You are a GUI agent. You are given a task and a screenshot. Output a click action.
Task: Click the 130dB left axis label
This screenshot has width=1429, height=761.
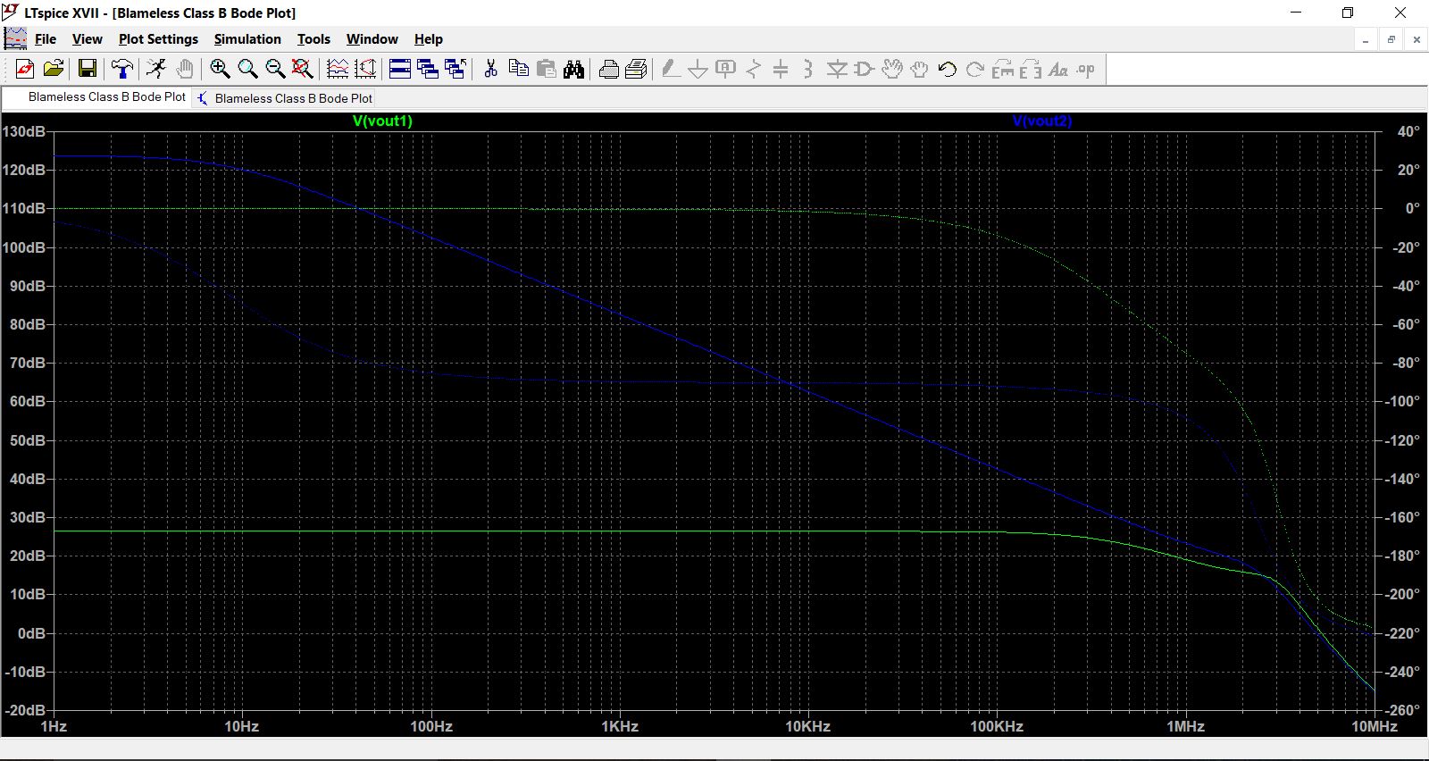(23, 131)
